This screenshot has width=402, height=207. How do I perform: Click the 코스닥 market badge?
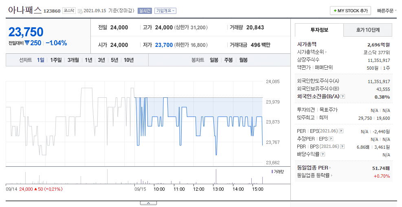click(x=69, y=11)
